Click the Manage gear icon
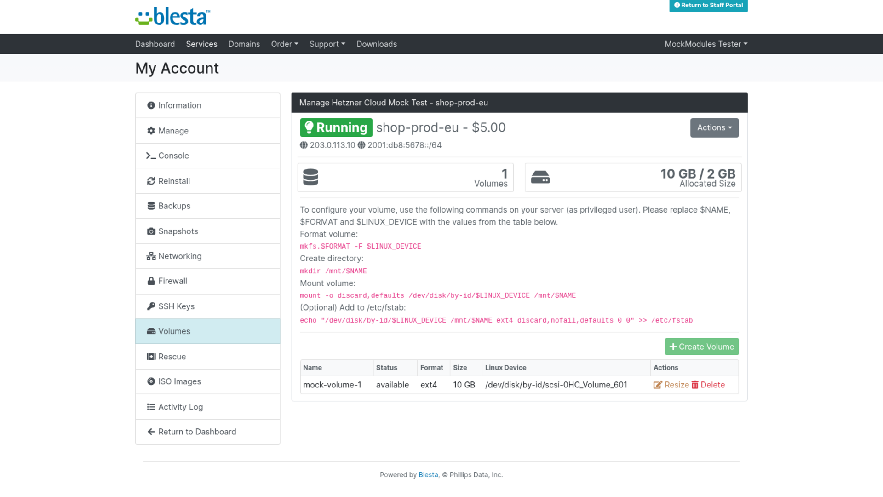The image size is (883, 497). (151, 131)
